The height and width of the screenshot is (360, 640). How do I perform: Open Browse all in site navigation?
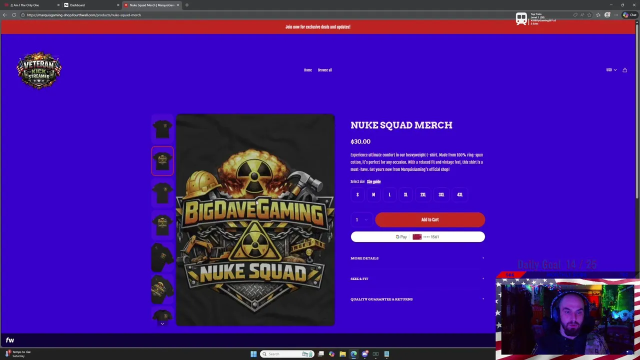[x=325, y=70]
